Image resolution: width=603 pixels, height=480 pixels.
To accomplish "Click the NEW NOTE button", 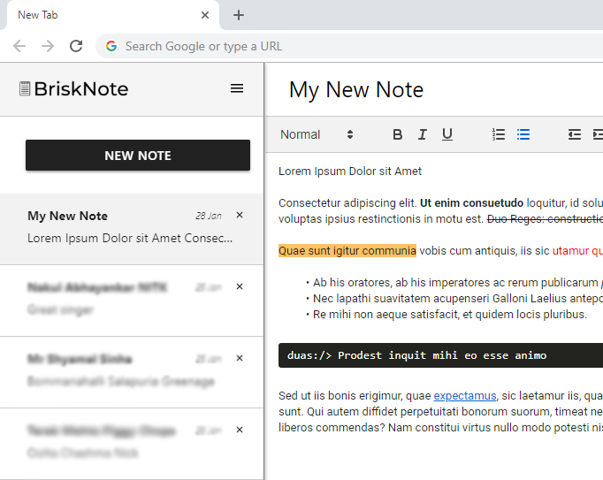I will point(138,156).
